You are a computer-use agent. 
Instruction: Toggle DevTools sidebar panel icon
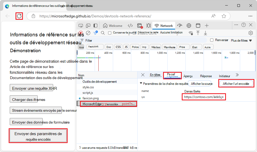coord(95,26)
